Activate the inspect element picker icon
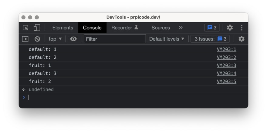The width and height of the screenshot is (267, 133). 26,28
